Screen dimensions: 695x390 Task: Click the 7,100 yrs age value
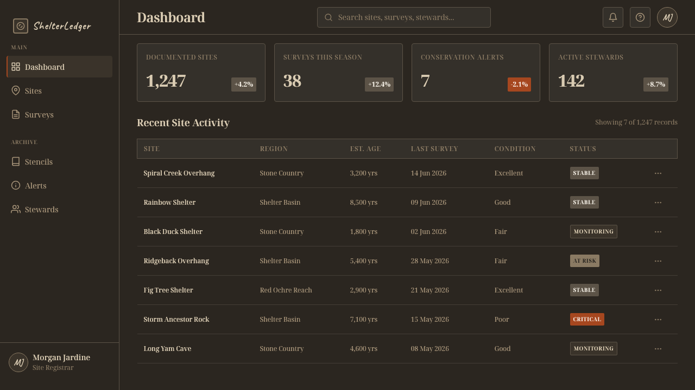364,320
